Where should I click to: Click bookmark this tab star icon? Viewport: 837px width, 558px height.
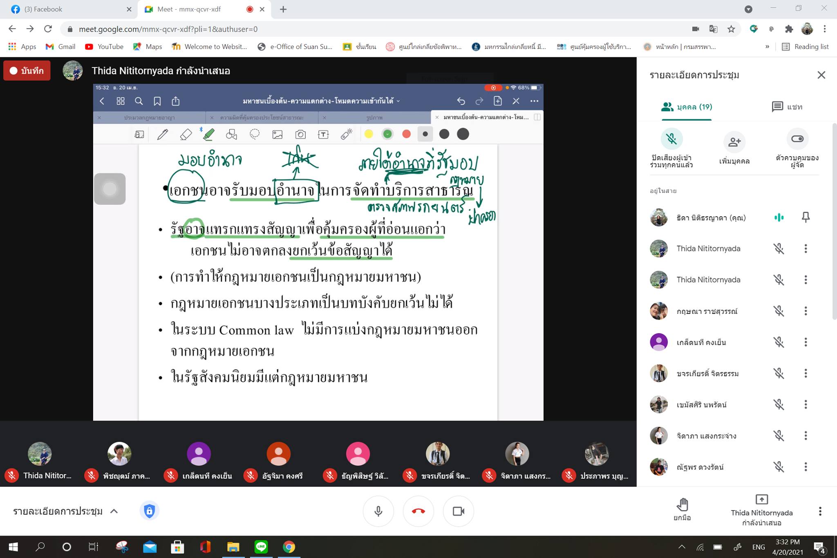[731, 29]
